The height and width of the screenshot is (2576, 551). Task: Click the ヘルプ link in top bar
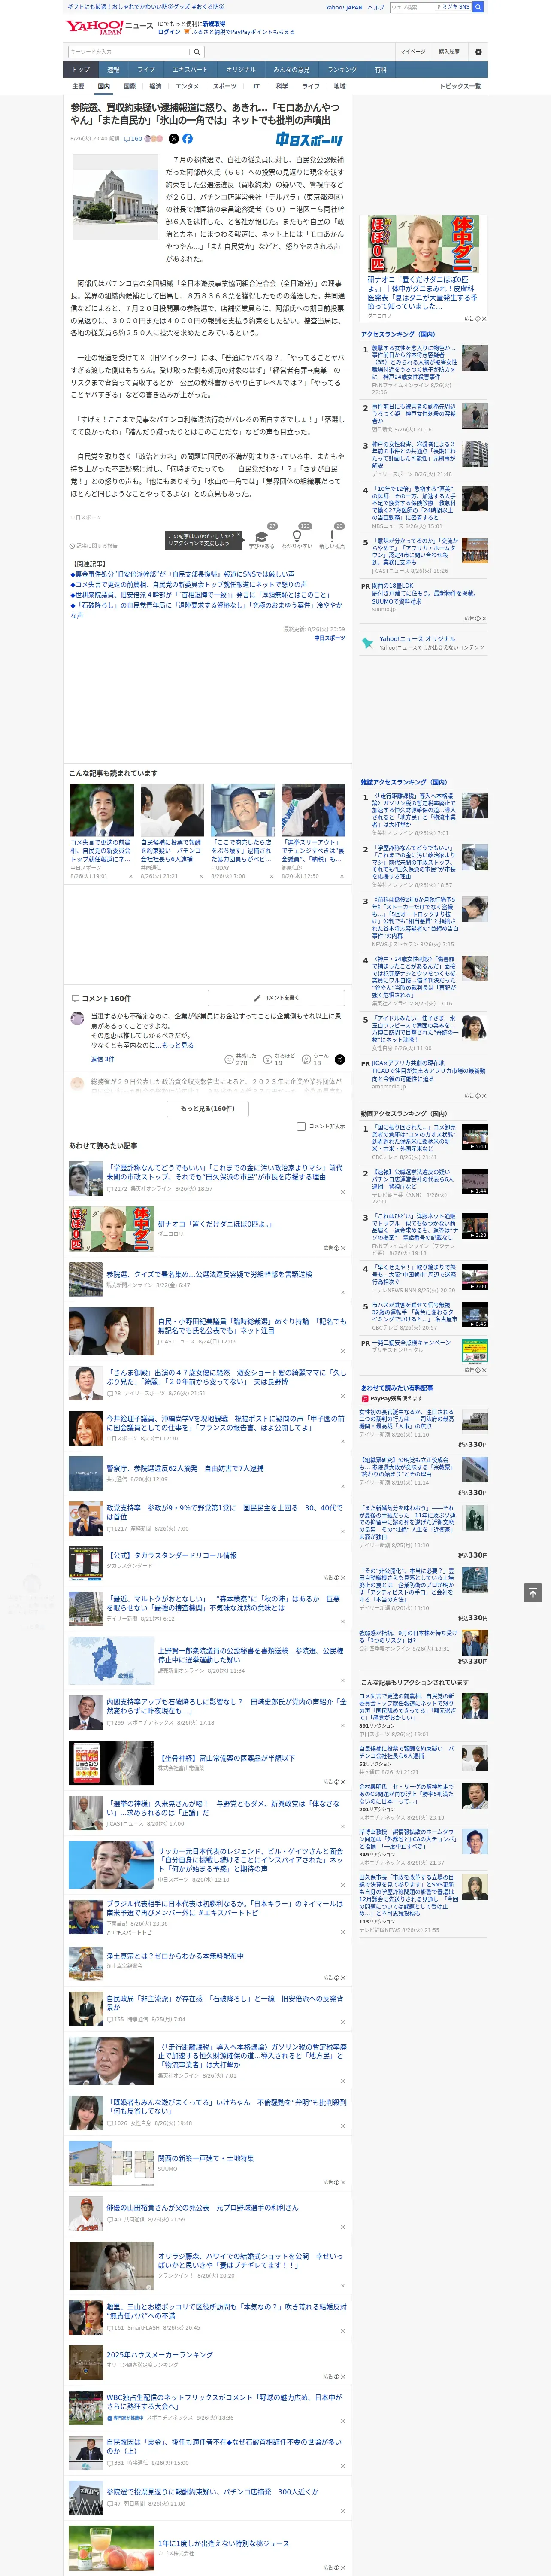click(376, 7)
